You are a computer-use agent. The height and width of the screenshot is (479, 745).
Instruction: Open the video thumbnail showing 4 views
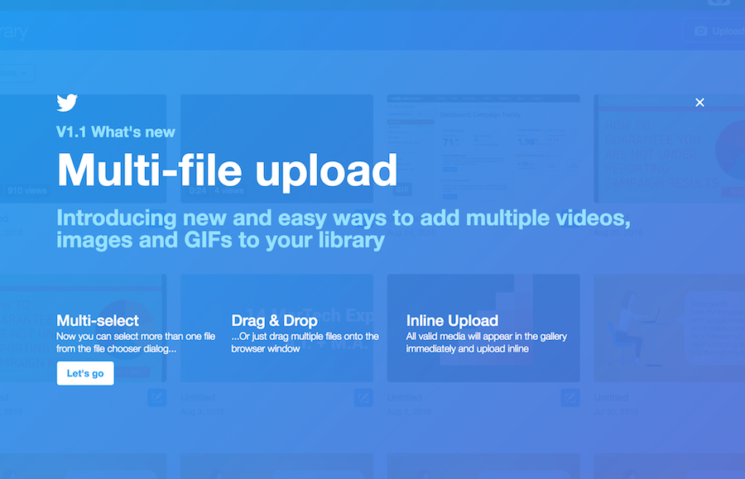pos(276,149)
